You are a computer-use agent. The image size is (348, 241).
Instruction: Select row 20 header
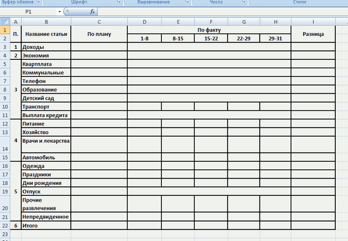[5, 204]
